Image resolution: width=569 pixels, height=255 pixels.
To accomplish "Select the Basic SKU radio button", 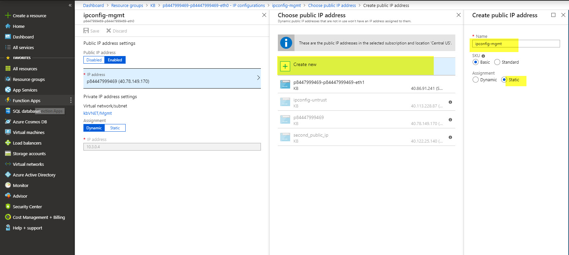I will [x=476, y=62].
